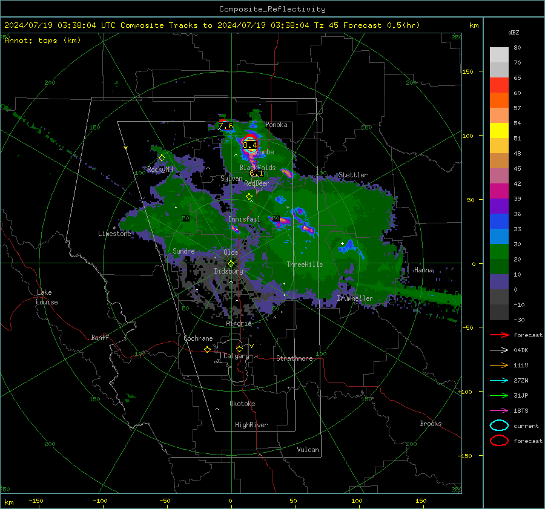Viewport: 545px width, 509px height.
Task: Click the RockyMH label
Action: [160, 169]
